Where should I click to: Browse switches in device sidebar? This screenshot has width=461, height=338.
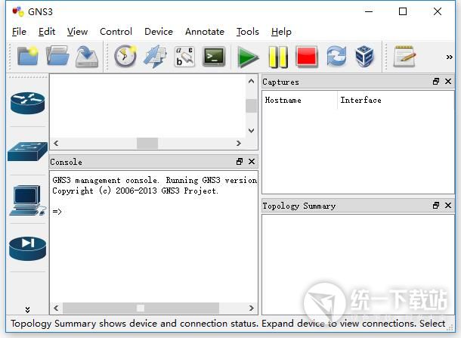coord(28,151)
